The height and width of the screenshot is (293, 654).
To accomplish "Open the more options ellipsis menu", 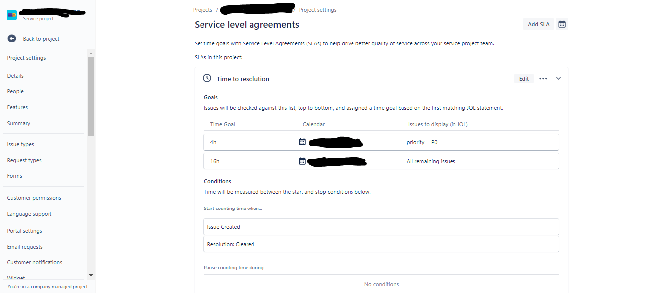I will pyautogui.click(x=543, y=78).
